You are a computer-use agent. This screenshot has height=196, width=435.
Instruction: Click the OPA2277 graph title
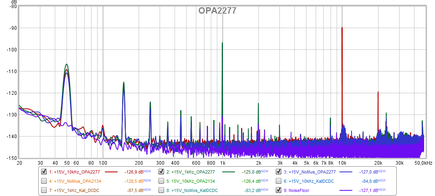(217, 11)
